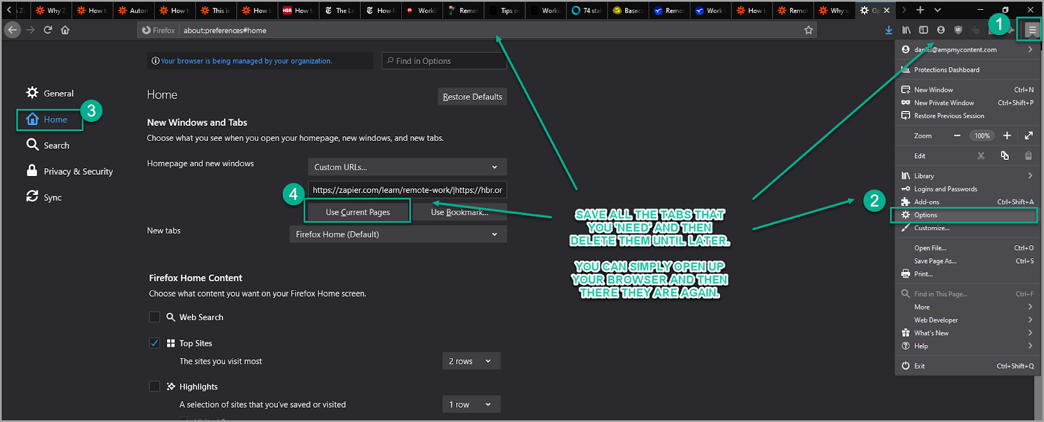Go forward with the forward arrow

click(31, 30)
